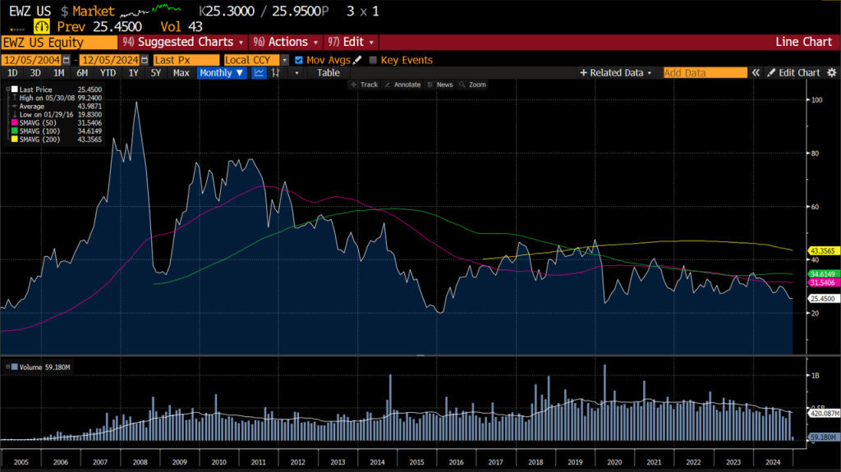This screenshot has width=841, height=472.
Task: Set the range to 5Y
Action: (x=155, y=73)
